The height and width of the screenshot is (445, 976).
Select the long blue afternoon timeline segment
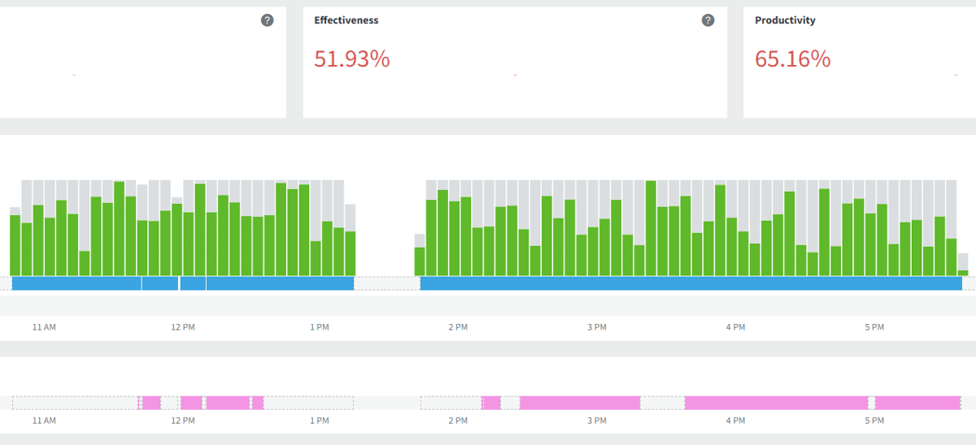pyautogui.click(x=691, y=283)
